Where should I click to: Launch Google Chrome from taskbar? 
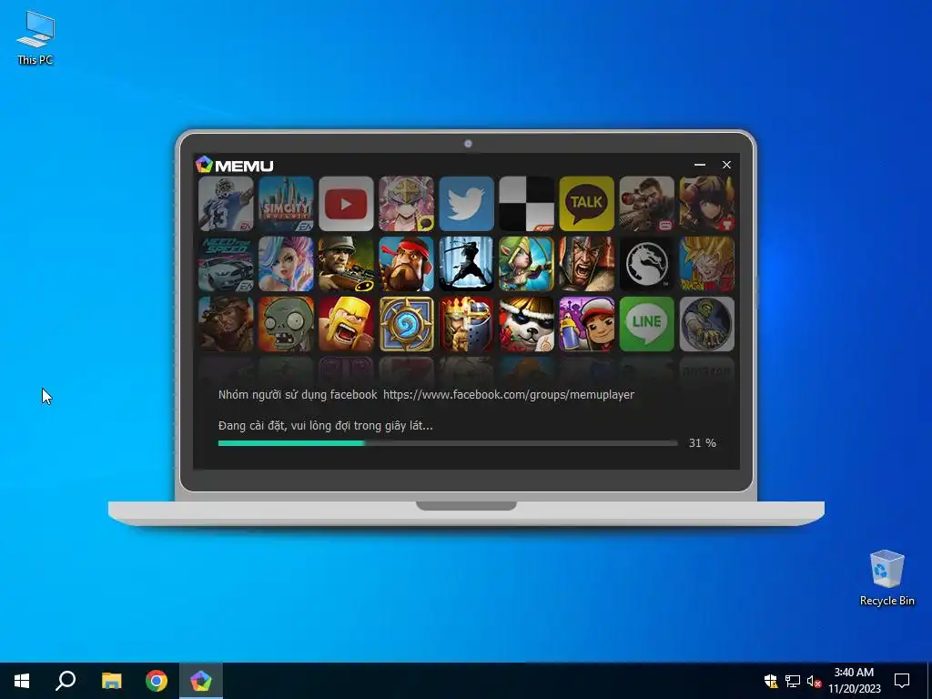click(x=157, y=681)
